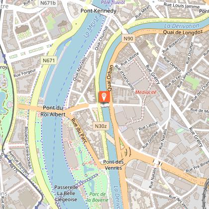
Task: Click the N30z road shield
Action: [101, 126]
